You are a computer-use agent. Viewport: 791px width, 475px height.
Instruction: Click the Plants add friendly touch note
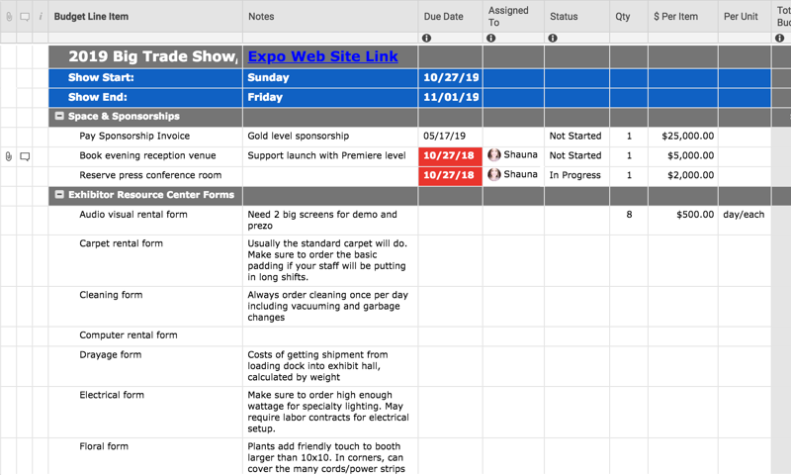coord(330,456)
